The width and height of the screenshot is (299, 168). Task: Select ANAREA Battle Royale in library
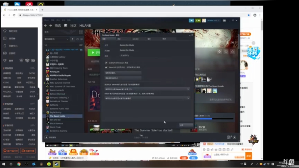60,75
